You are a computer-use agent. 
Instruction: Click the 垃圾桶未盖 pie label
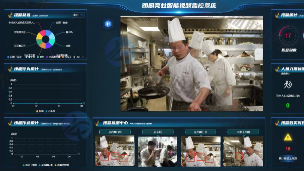pyautogui.click(x=20, y=32)
